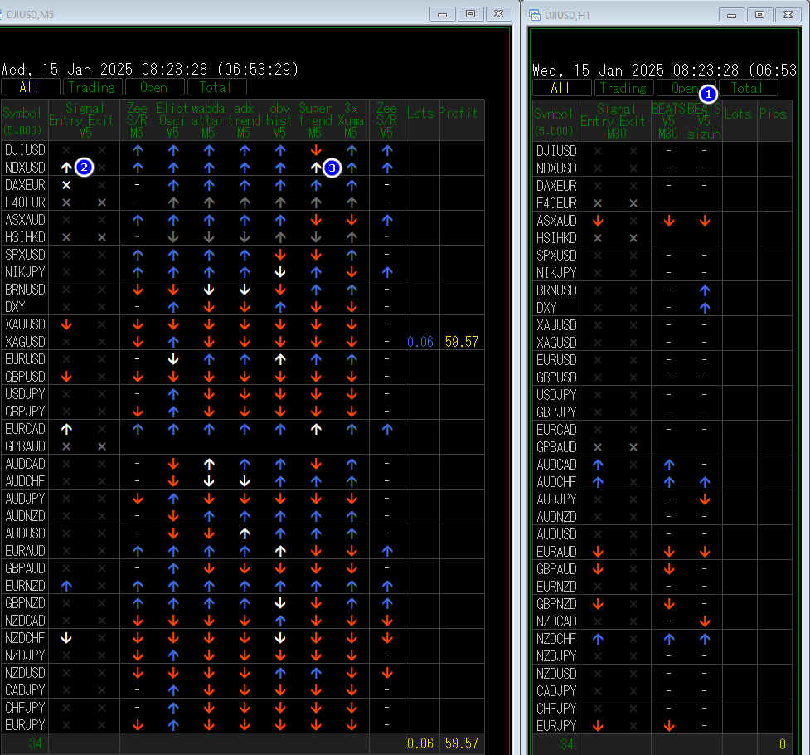Click DXY BEATS V5 sizuh blue up arrow
810x755 pixels.
[704, 308]
